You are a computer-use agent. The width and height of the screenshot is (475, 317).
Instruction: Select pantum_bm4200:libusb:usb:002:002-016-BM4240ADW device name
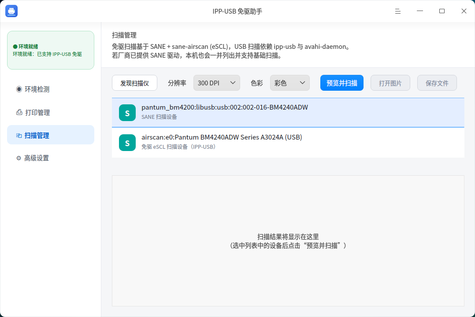[x=224, y=107]
